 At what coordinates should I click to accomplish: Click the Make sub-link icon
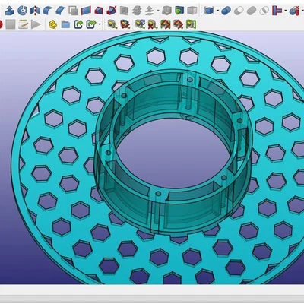[x=91, y=24]
